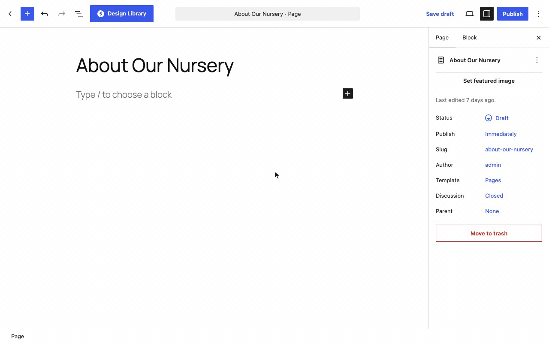Open the Design Library

122,14
